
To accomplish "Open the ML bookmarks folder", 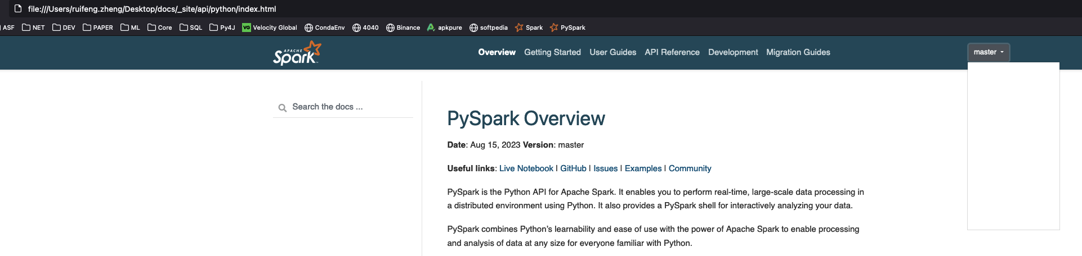I will click(130, 28).
